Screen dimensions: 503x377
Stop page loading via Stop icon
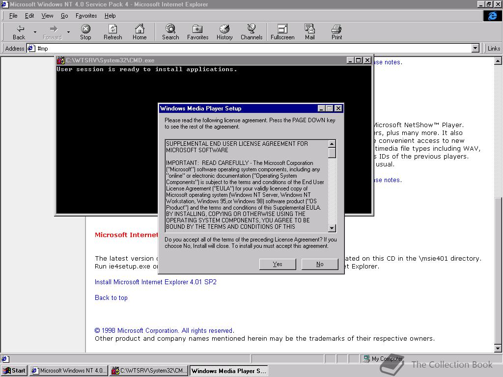85,32
